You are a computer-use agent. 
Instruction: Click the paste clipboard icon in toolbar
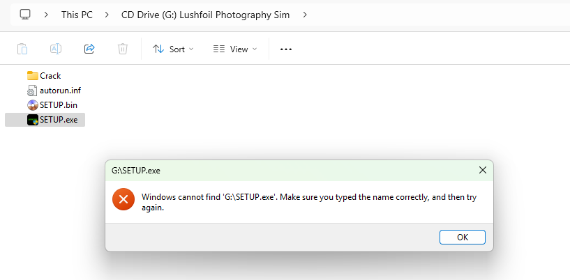22,49
